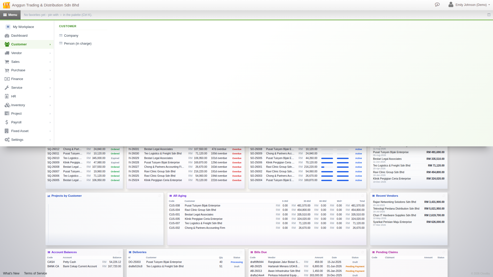The image size is (493, 277).
Task: Click the AR Aging widget title
Action: pyautogui.click(x=180, y=196)
